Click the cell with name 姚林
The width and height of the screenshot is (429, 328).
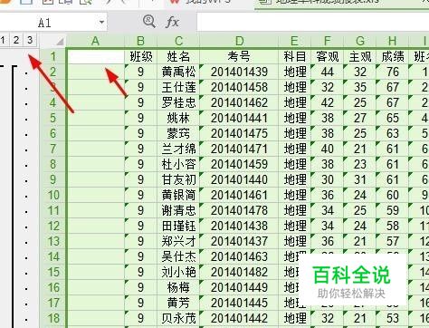point(178,118)
